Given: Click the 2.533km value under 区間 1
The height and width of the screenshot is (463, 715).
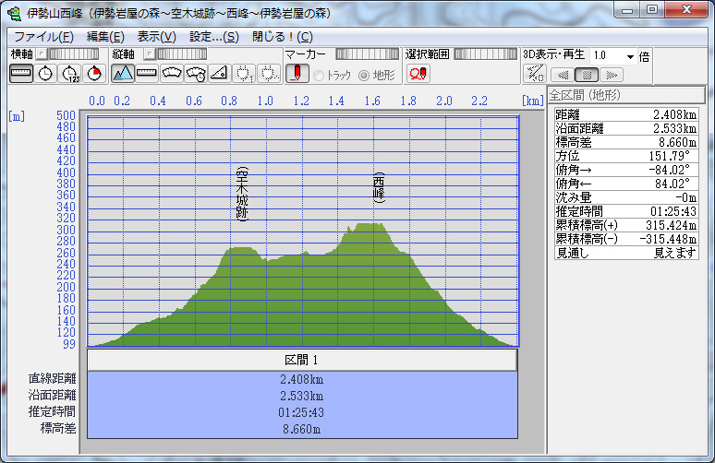Looking at the screenshot, I should (x=302, y=396).
